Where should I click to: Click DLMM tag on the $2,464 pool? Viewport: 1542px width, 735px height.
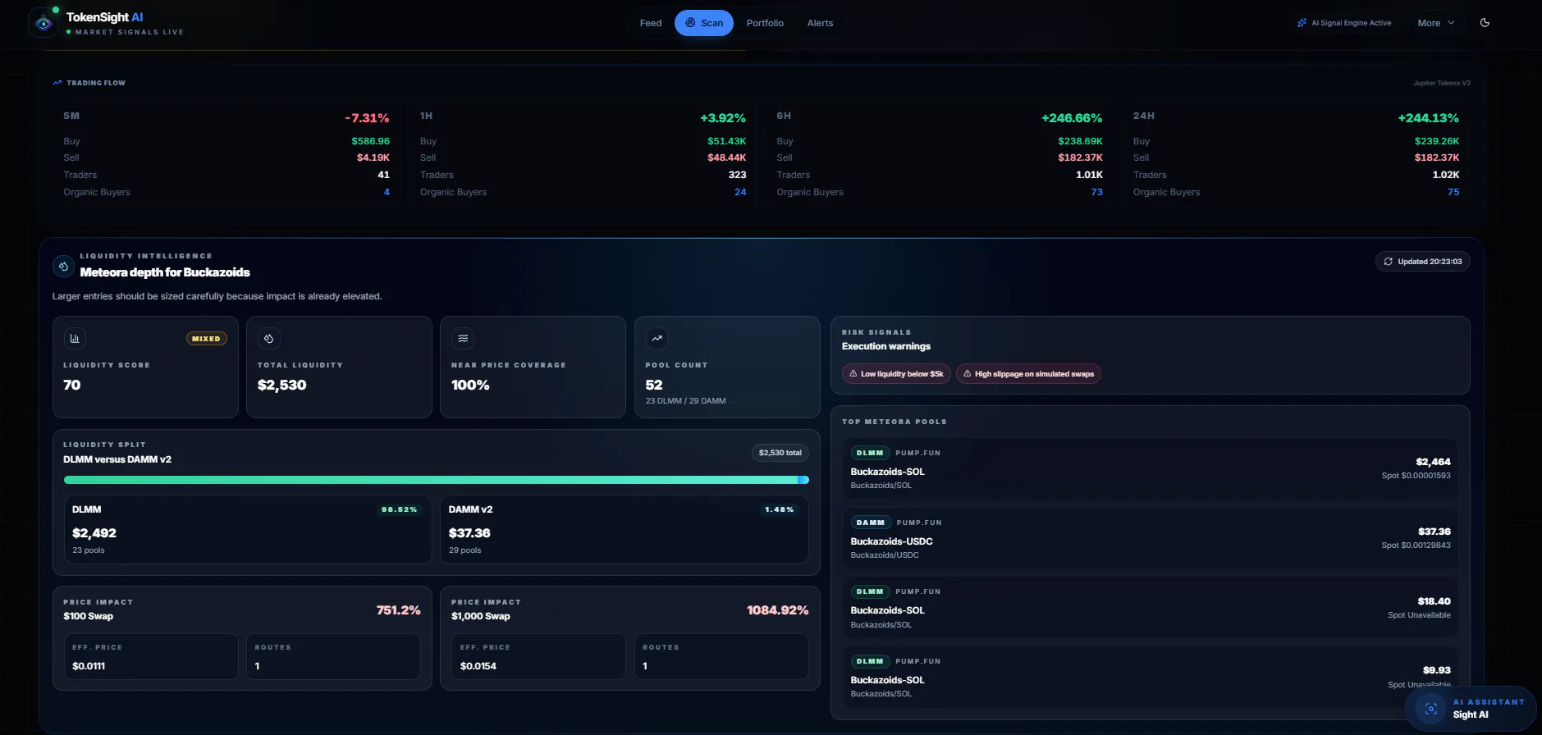pyautogui.click(x=870, y=453)
